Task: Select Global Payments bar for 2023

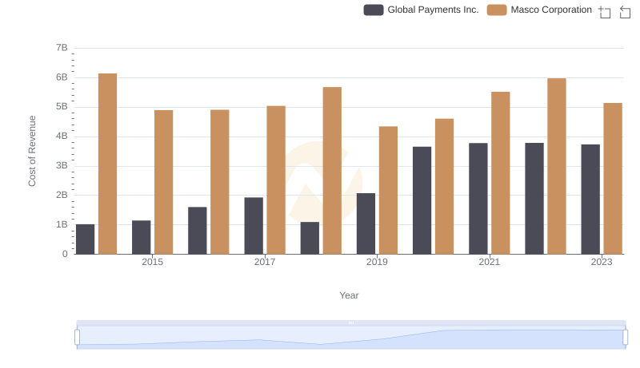Action: [x=590, y=200]
